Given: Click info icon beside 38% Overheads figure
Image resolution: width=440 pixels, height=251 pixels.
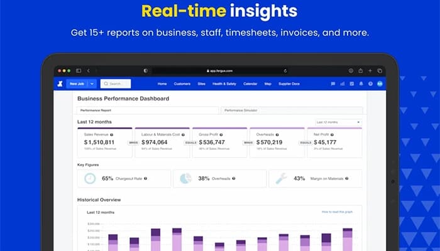Looking at the screenshot, I should pos(233,178).
